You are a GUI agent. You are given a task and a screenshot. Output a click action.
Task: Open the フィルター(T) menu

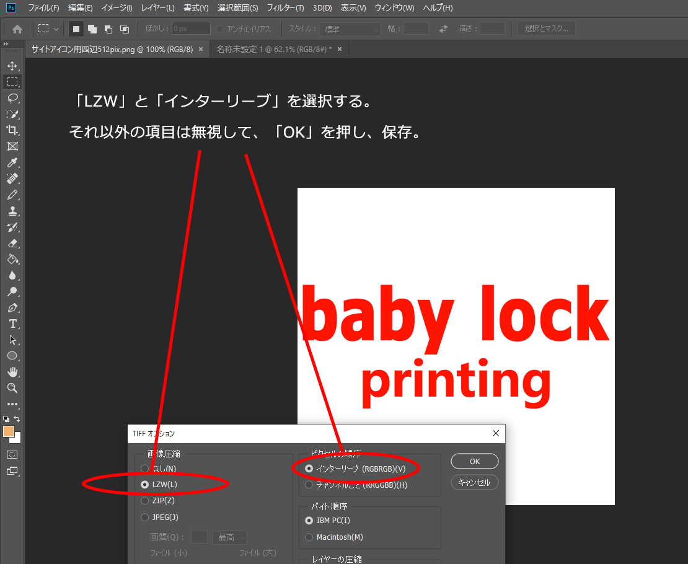tap(285, 8)
